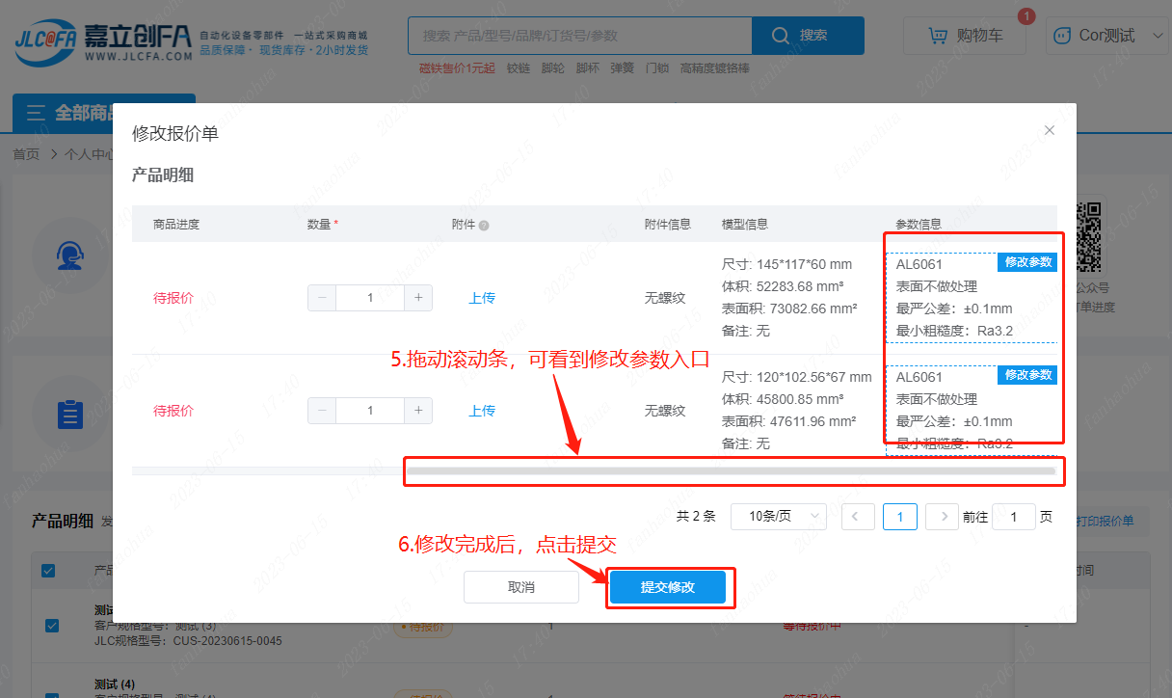Click 提交修改 button
The width and height of the screenshot is (1172, 698).
tap(667, 587)
